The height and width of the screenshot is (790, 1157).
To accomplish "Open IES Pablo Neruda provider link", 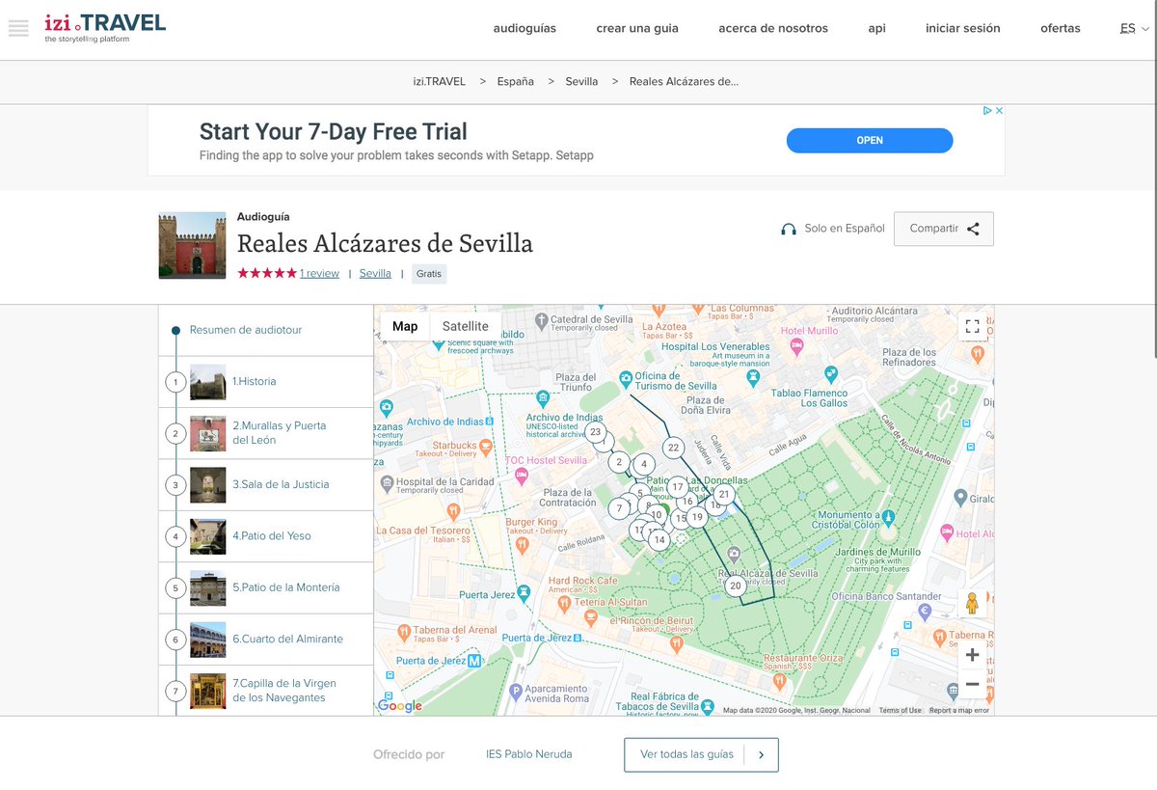I will [x=529, y=754].
